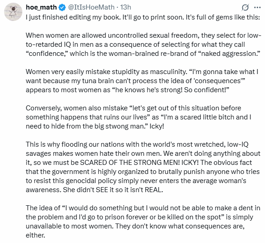
Task: Click the Grok explain-post icon
Action: coord(245,7)
